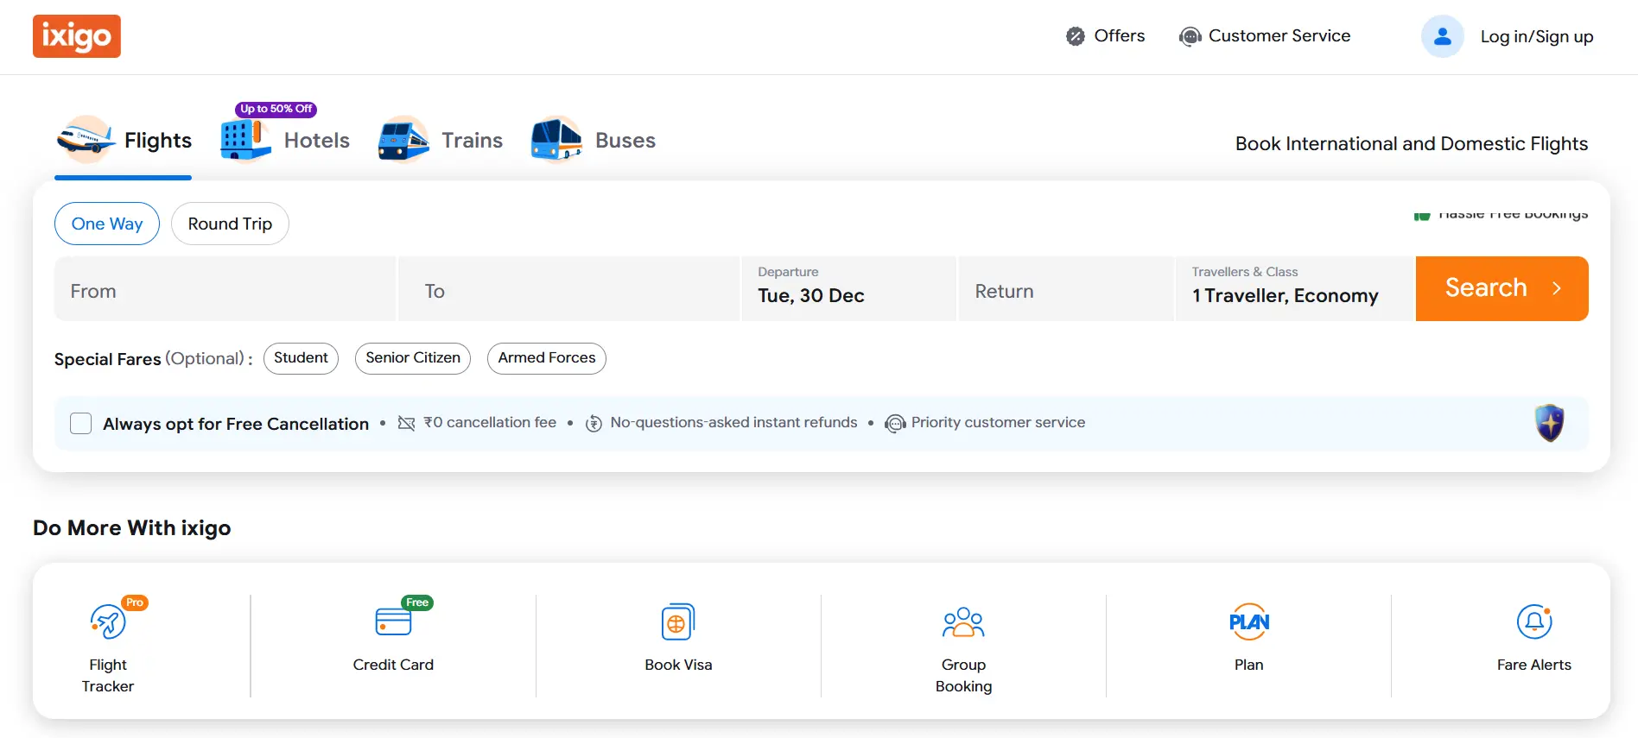Click the Offers discount badge icon
Image resolution: width=1638 pixels, height=738 pixels.
(x=1076, y=36)
